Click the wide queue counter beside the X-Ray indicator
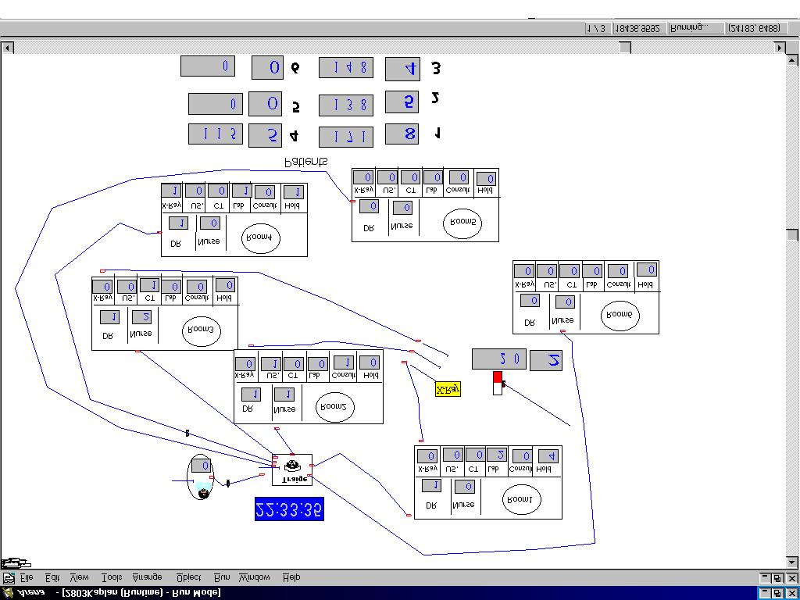Screen dimensions: 800x600 (x=499, y=359)
